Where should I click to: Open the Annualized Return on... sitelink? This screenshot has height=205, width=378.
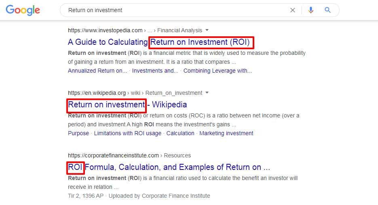pos(97,71)
